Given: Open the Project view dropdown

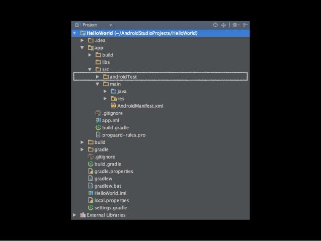Looking at the screenshot, I should pyautogui.click(x=111, y=25).
